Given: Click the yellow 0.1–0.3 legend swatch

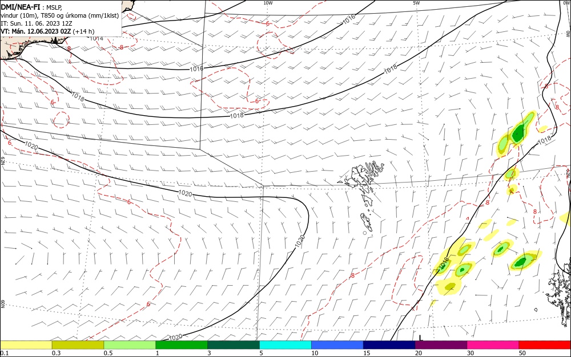Looking at the screenshot, I should coord(26,345).
